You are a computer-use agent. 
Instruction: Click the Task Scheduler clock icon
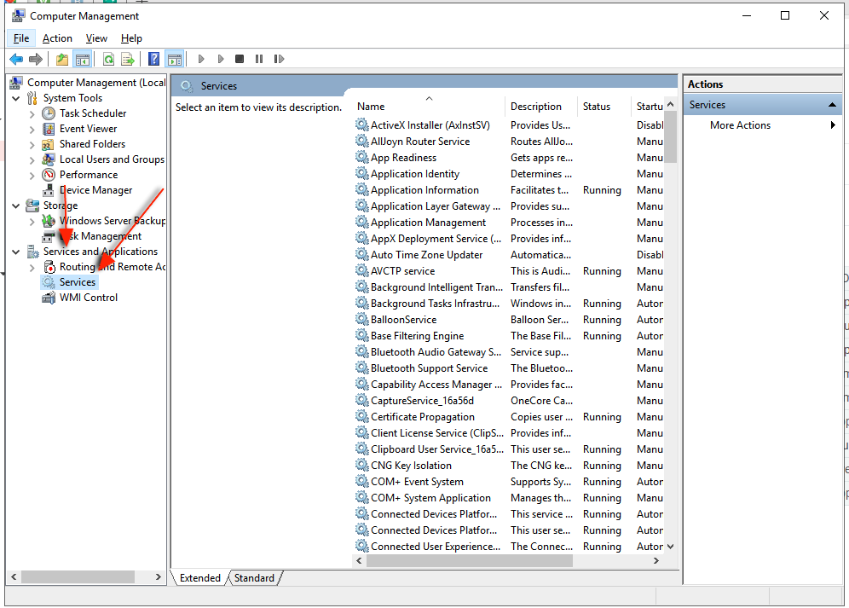(49, 113)
